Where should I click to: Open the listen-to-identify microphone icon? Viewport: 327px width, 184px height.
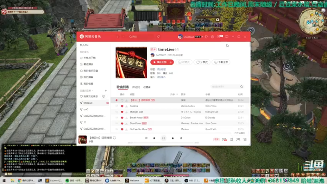[x=159, y=36]
